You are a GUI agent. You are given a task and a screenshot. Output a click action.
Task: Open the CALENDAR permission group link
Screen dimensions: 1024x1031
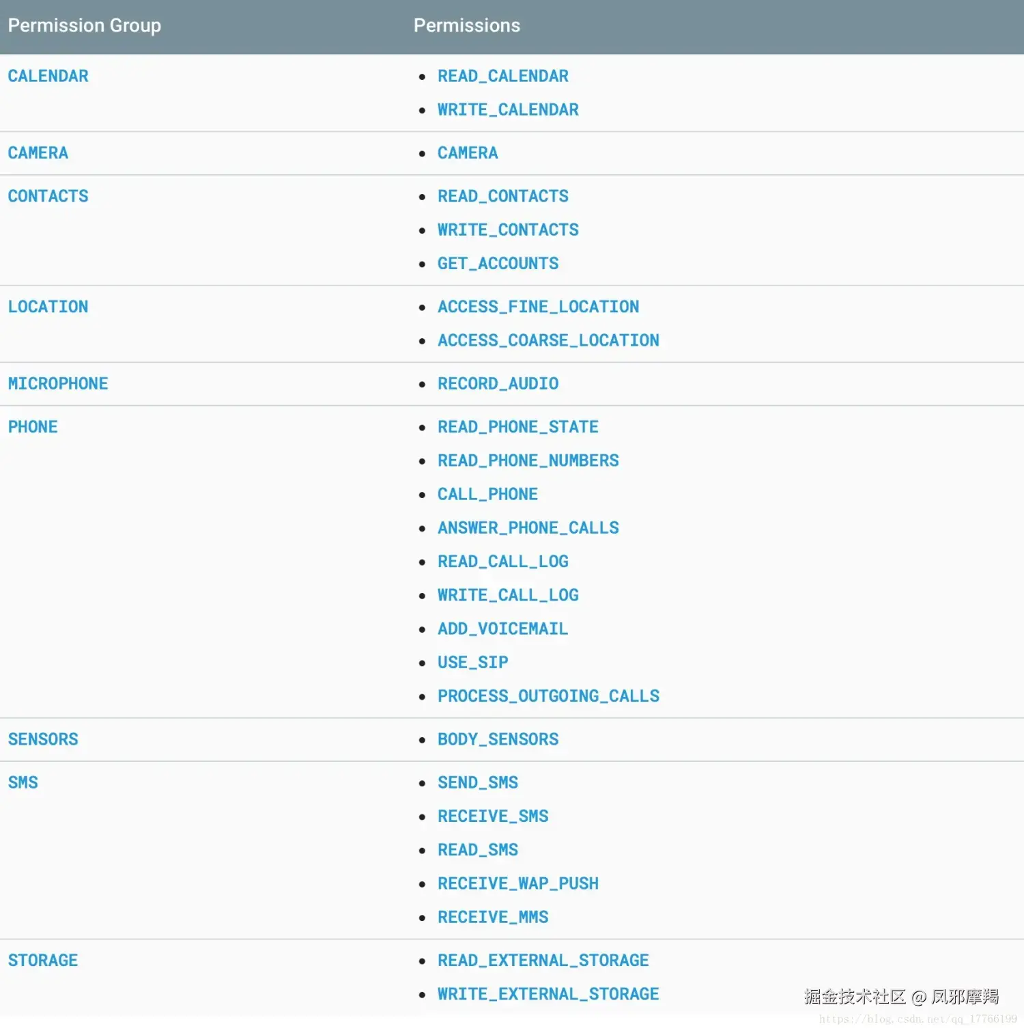(48, 76)
